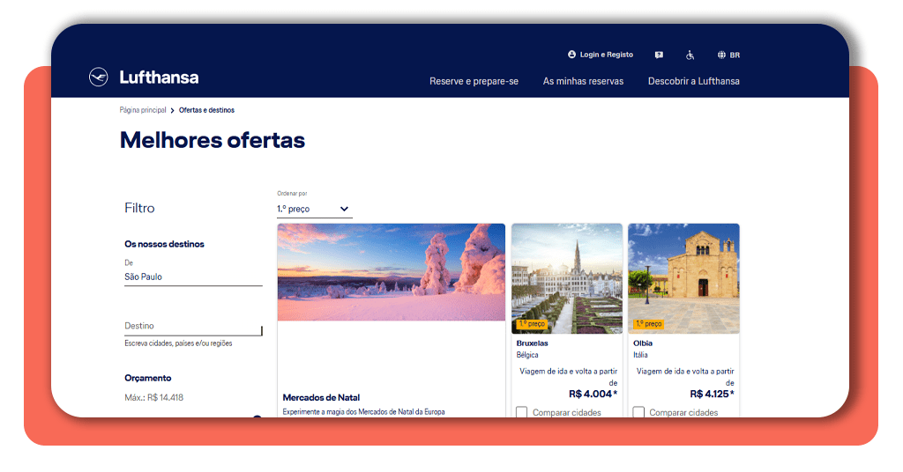903x472 pixels.
Task: Open the Mercados de Natal snow image
Action: pos(391,272)
